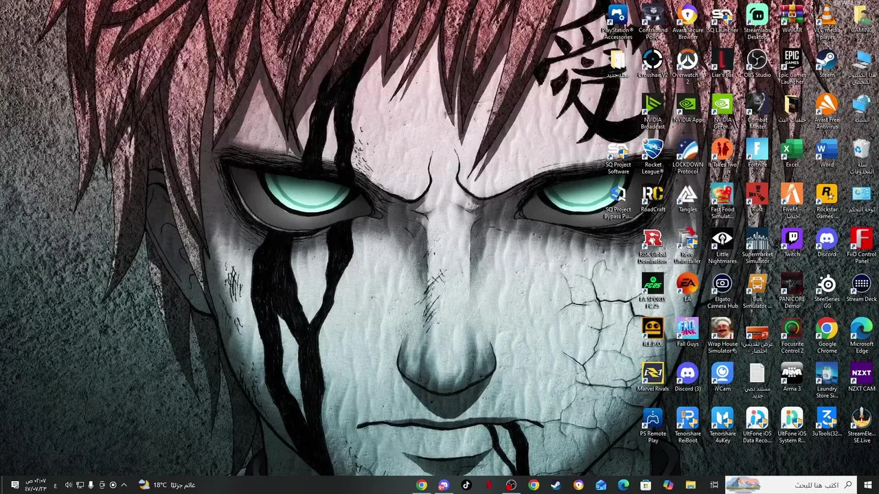Screen dimensions: 879x494
Task: Open Revo Uninstaller
Action: pyautogui.click(x=687, y=246)
